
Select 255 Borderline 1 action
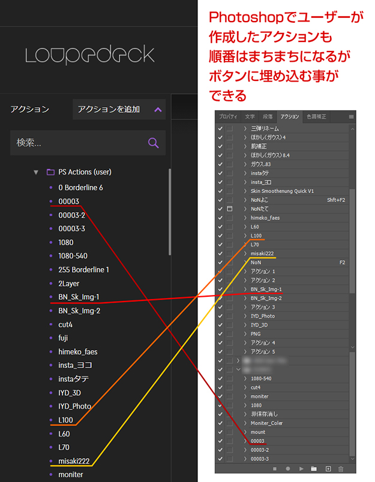(83, 270)
